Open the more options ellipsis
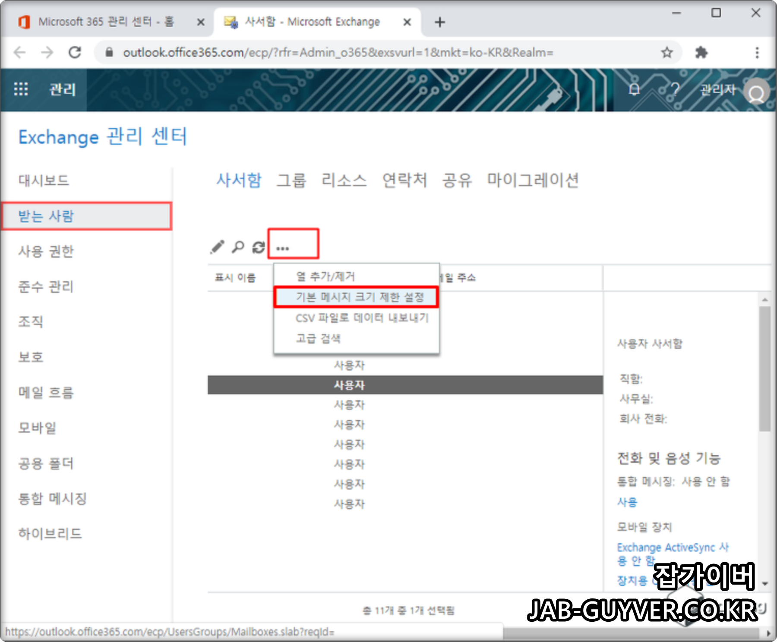777x642 pixels. point(283,248)
